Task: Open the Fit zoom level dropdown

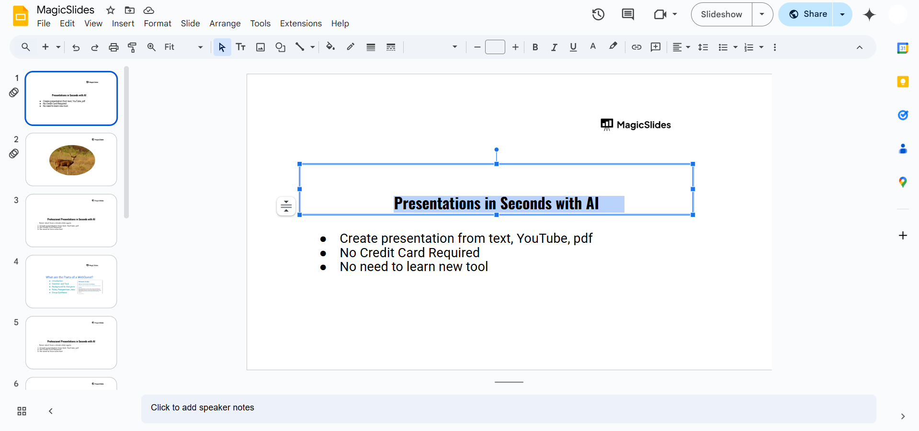Action: (184, 47)
